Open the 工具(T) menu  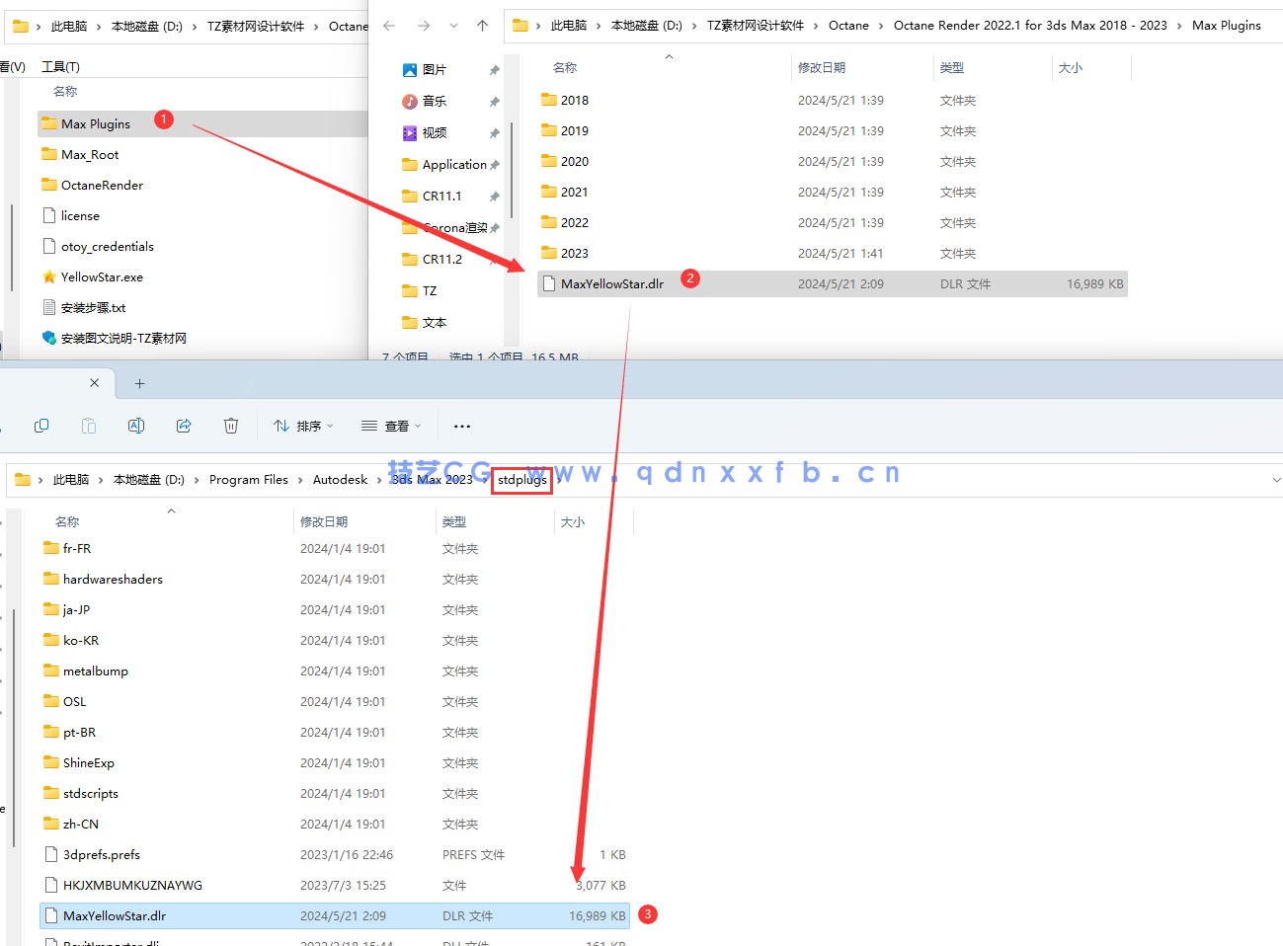60,66
